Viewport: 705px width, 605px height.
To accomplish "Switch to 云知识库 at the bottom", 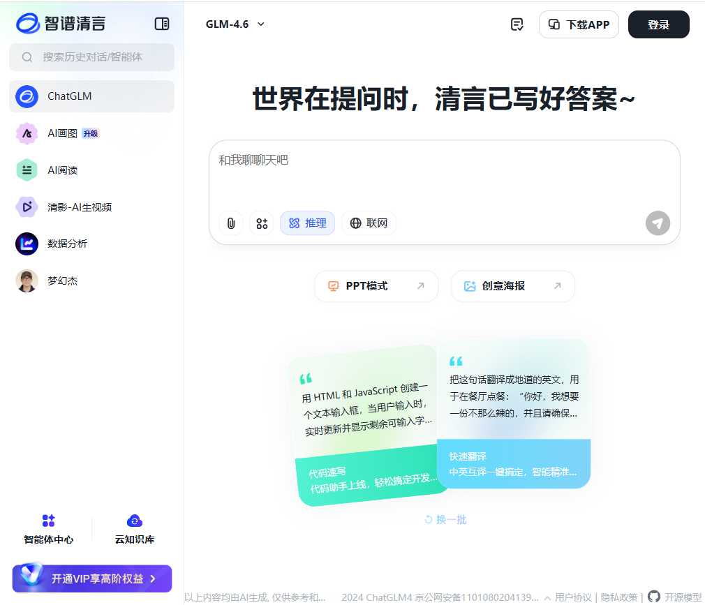I will (x=134, y=528).
